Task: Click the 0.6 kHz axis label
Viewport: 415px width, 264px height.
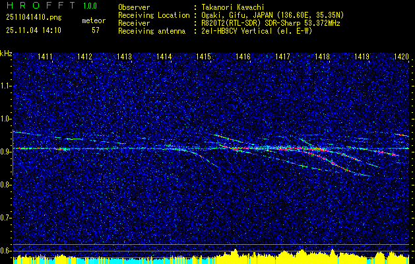Action: [x=5, y=251]
